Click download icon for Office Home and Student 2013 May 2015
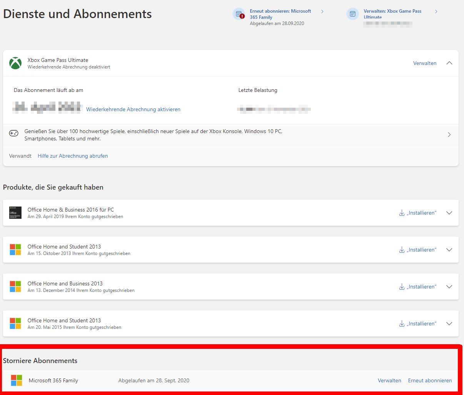The image size is (464, 395). (x=402, y=323)
